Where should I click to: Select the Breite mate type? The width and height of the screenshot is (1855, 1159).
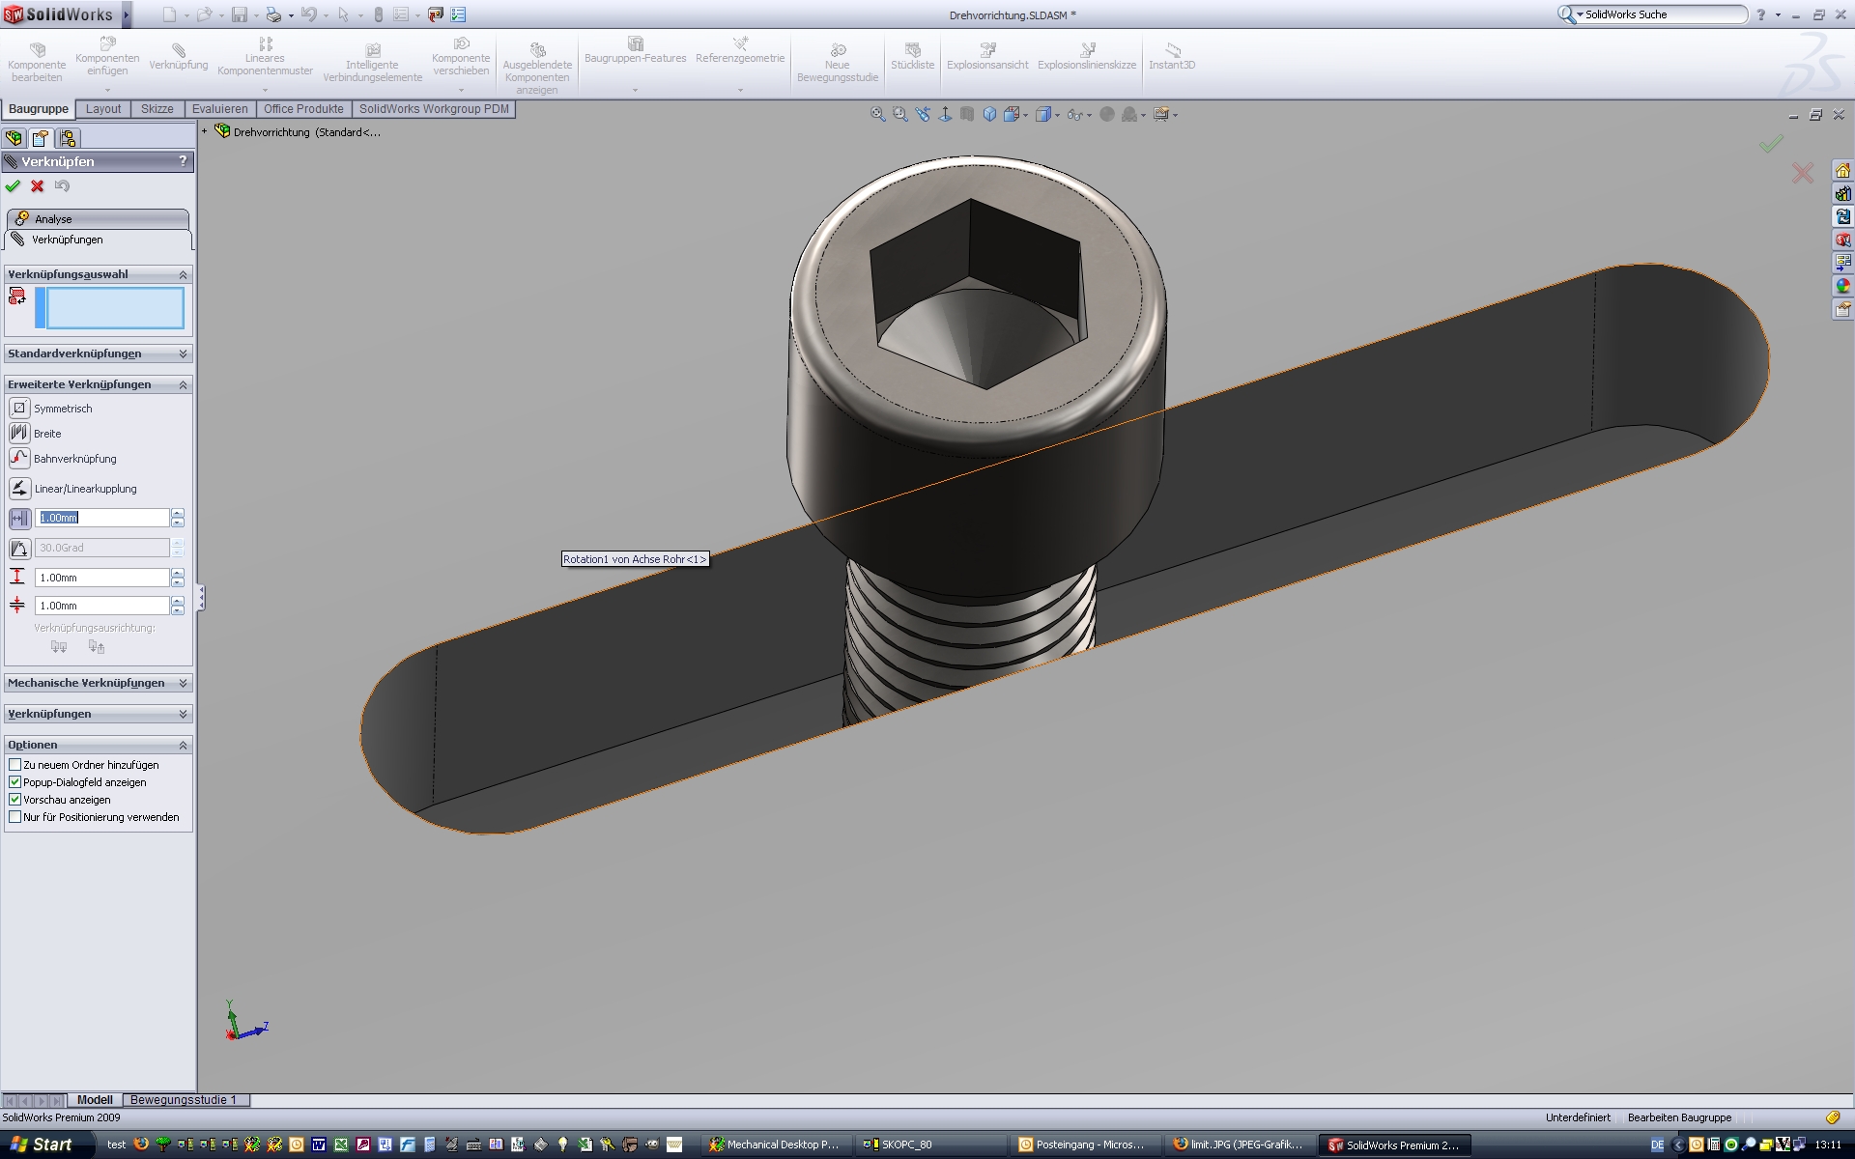coord(19,433)
